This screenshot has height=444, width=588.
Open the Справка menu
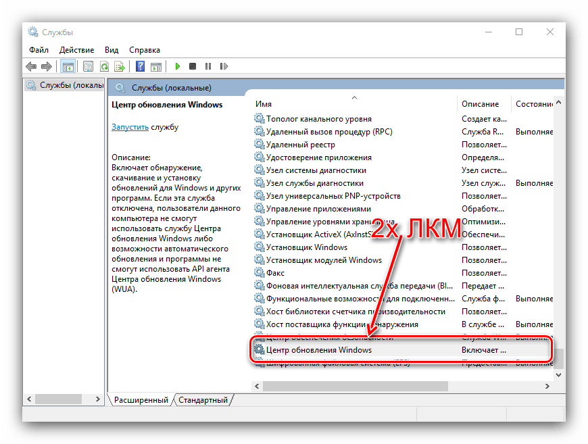145,50
